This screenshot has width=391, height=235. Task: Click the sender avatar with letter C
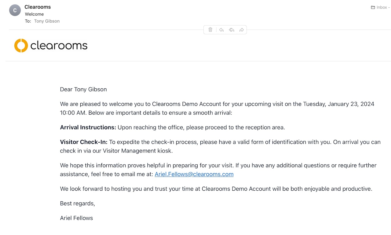[15, 10]
